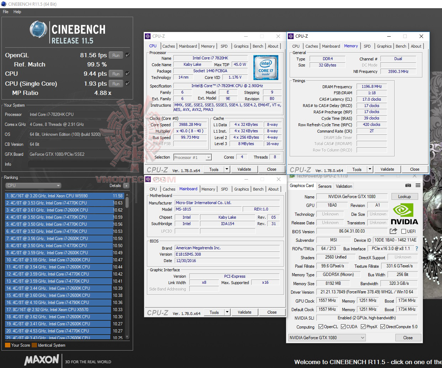This screenshot has height=368, width=442.
Task: Toggle the CPU test checkbox
Action: click(127, 74)
